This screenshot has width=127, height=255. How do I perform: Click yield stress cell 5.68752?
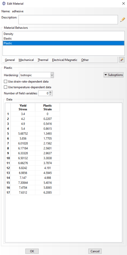23,134
